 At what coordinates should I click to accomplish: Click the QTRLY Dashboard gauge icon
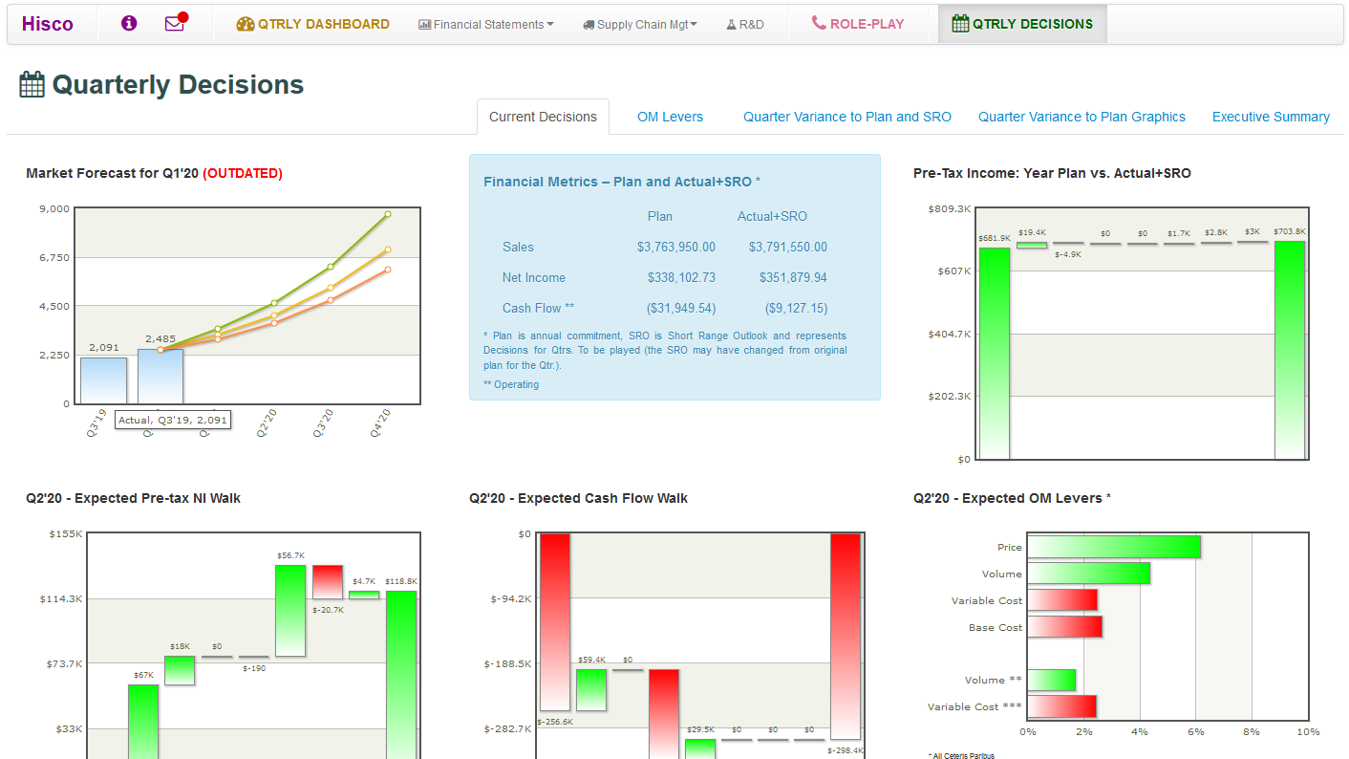click(246, 25)
